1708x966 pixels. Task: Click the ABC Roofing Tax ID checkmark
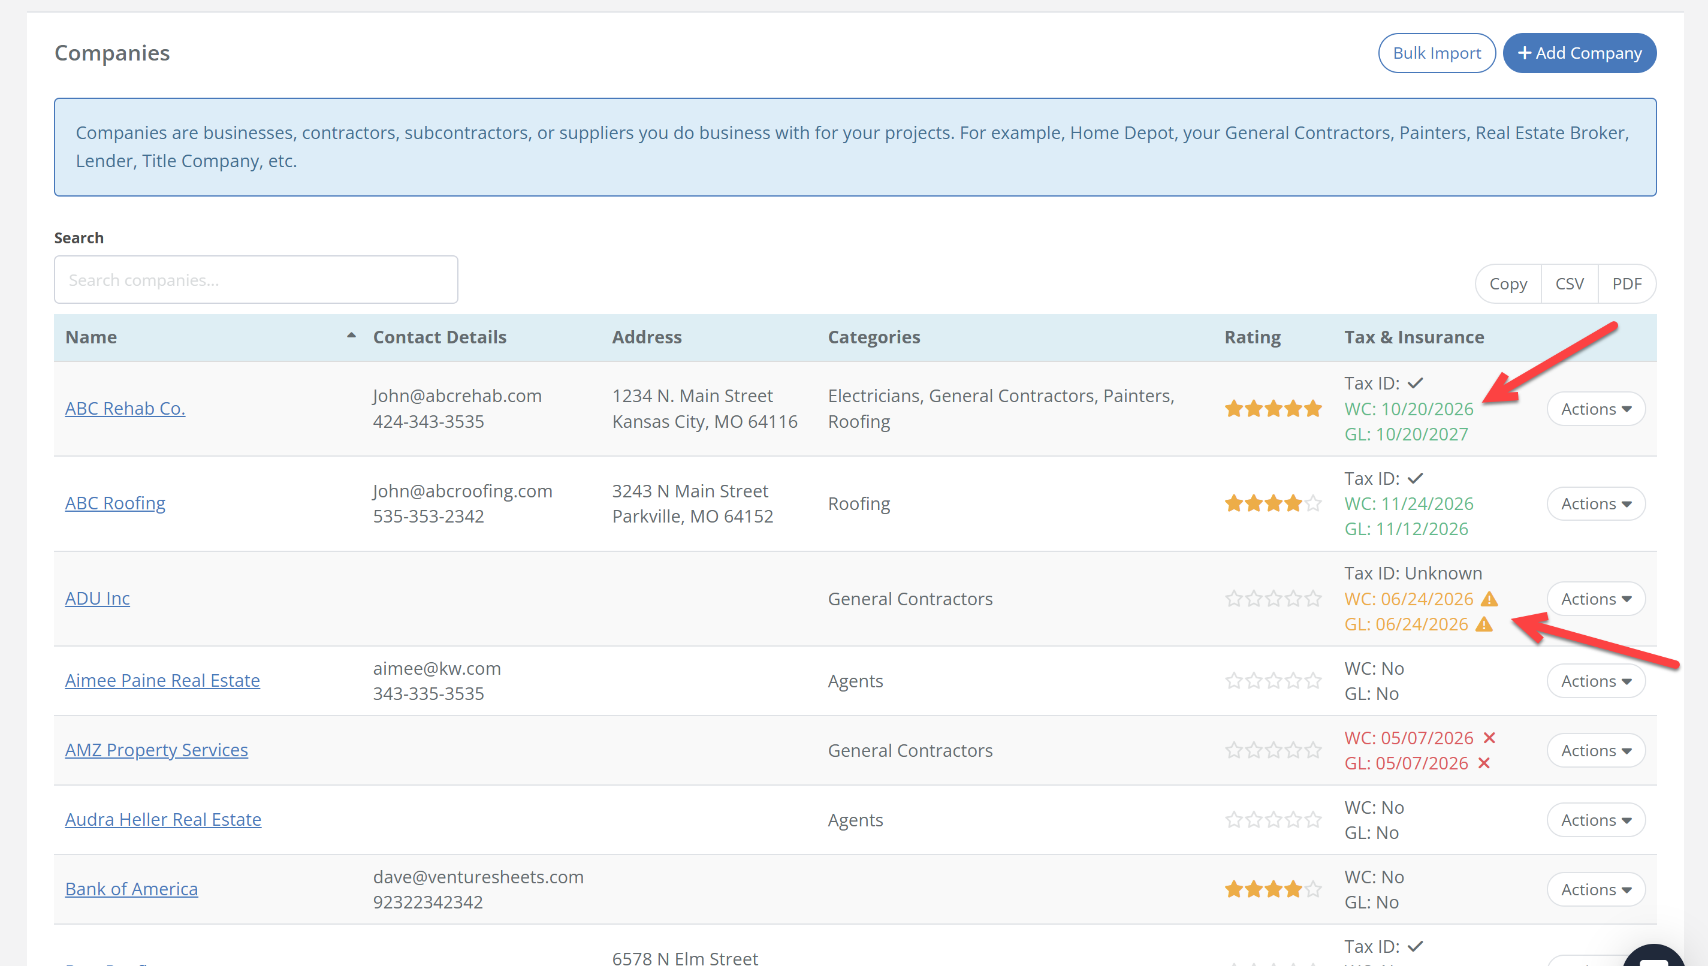[1415, 478]
